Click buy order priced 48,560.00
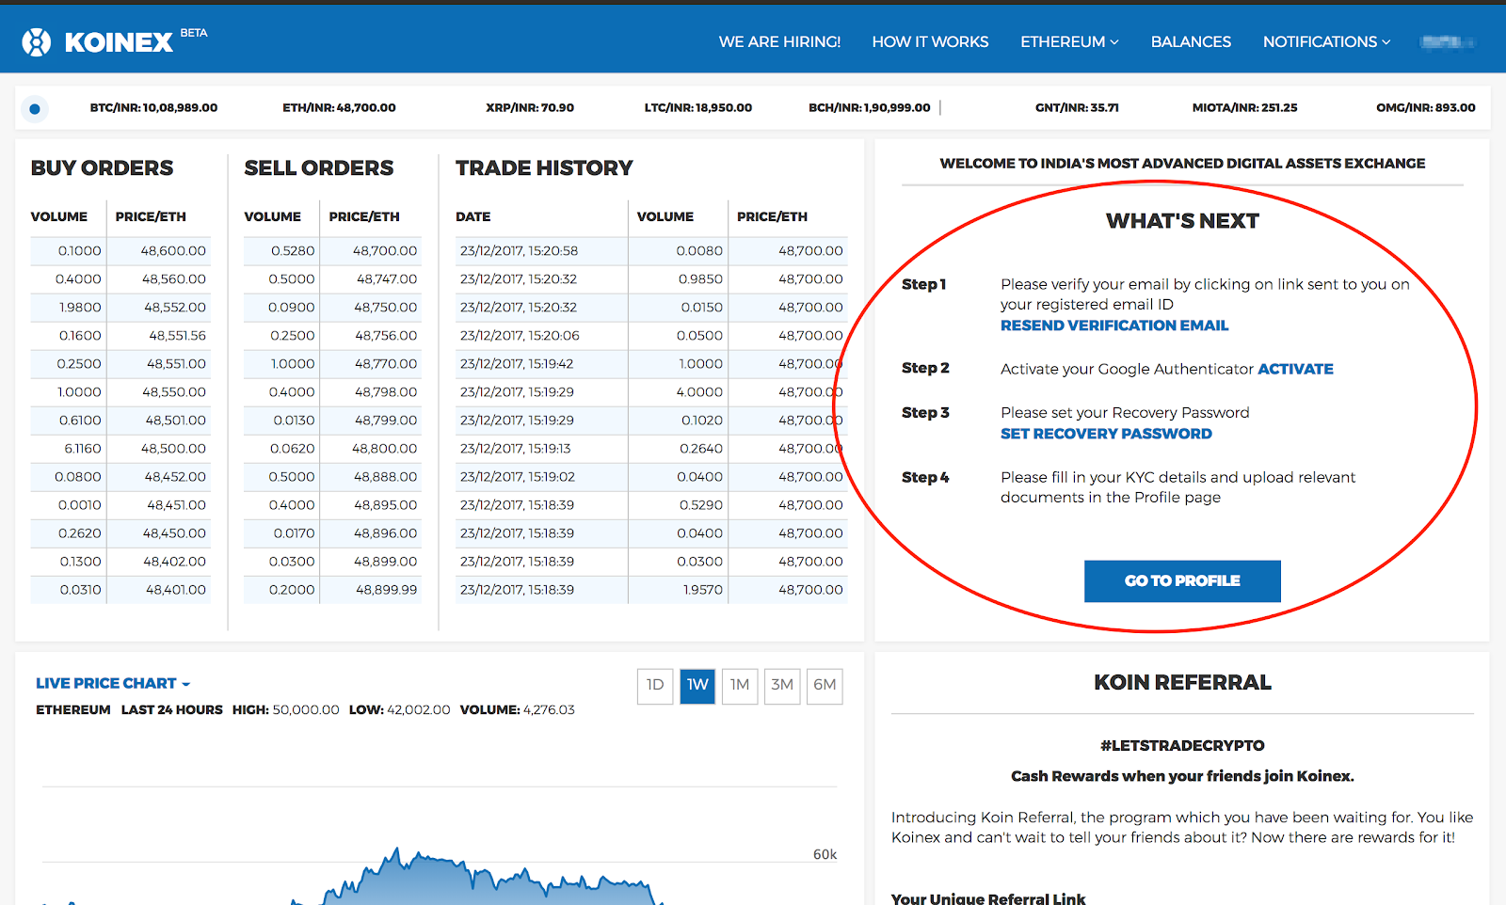Viewport: 1506px width, 905px height. click(x=174, y=279)
